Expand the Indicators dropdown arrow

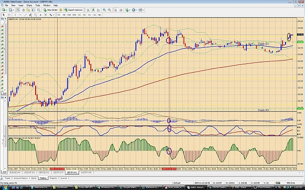point(130,10)
